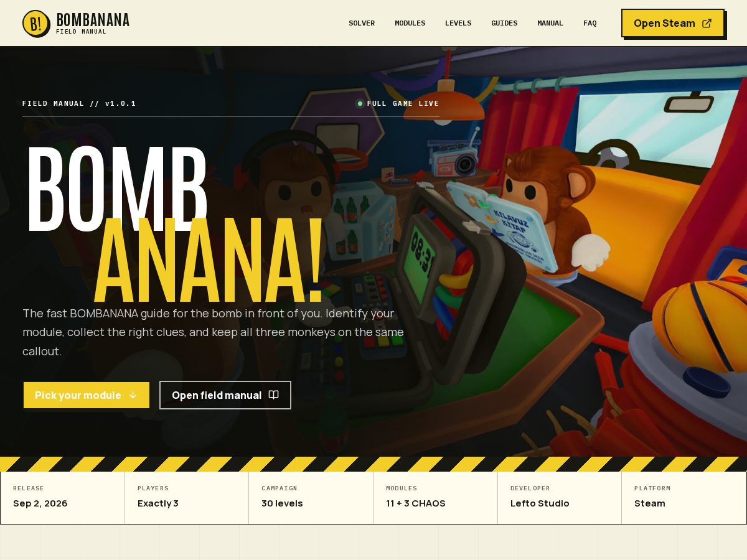This screenshot has height=560, width=747.
Task: Click the DEVELOPER label
Action: click(x=530, y=488)
